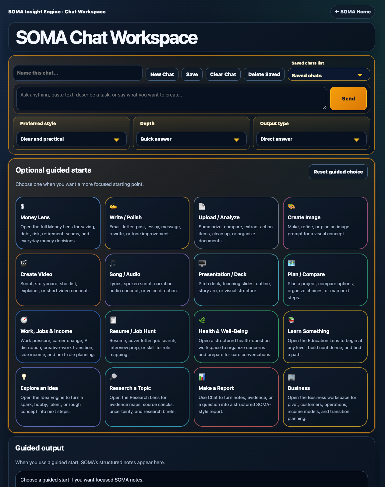
Task: Click the Guided output heading
Action: 40,448
